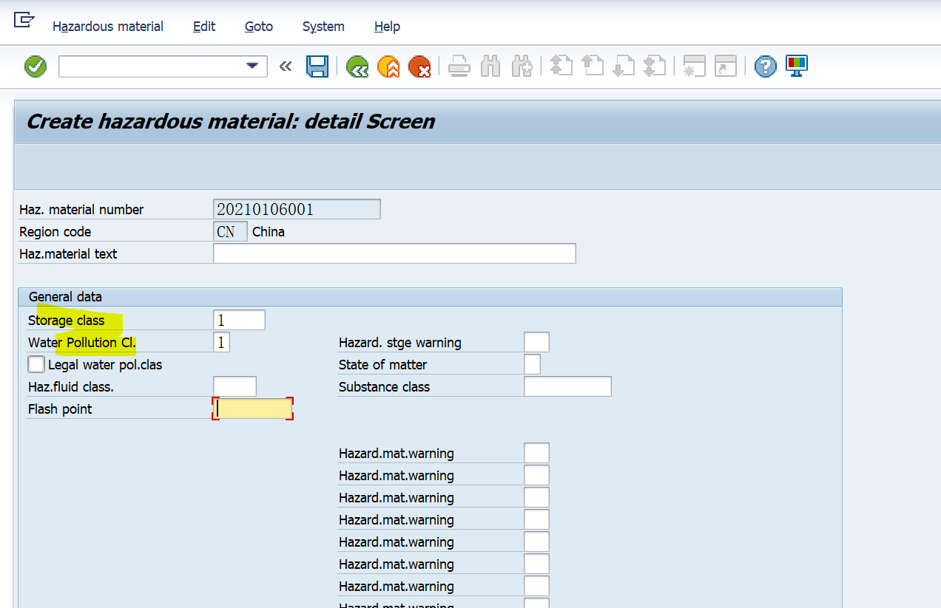Click the Find binoculars icon
The width and height of the screenshot is (941, 608).
click(490, 66)
